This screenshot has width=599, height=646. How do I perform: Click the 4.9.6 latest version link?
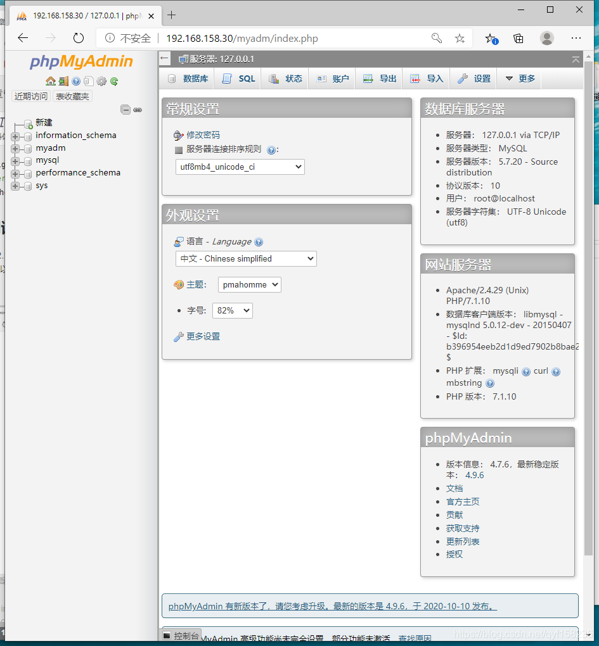(x=475, y=476)
